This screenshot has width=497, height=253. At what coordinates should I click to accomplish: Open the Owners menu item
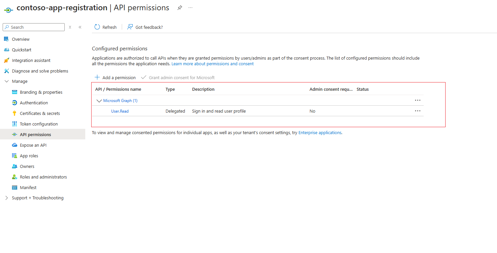27,166
